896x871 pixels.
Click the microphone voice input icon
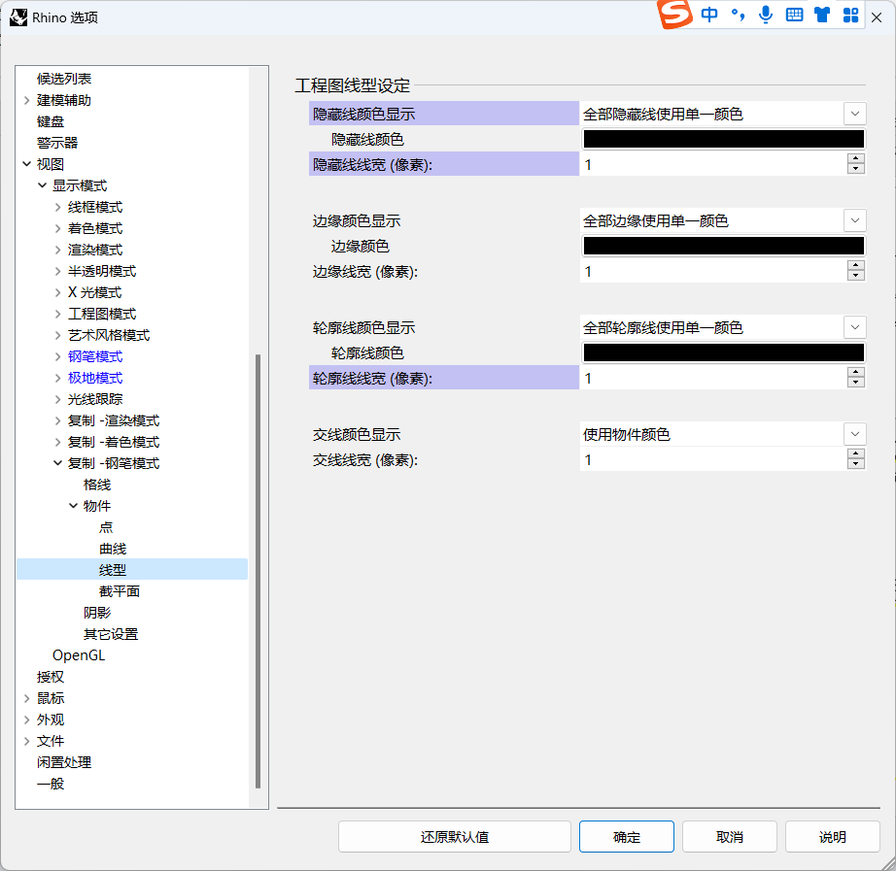[766, 15]
